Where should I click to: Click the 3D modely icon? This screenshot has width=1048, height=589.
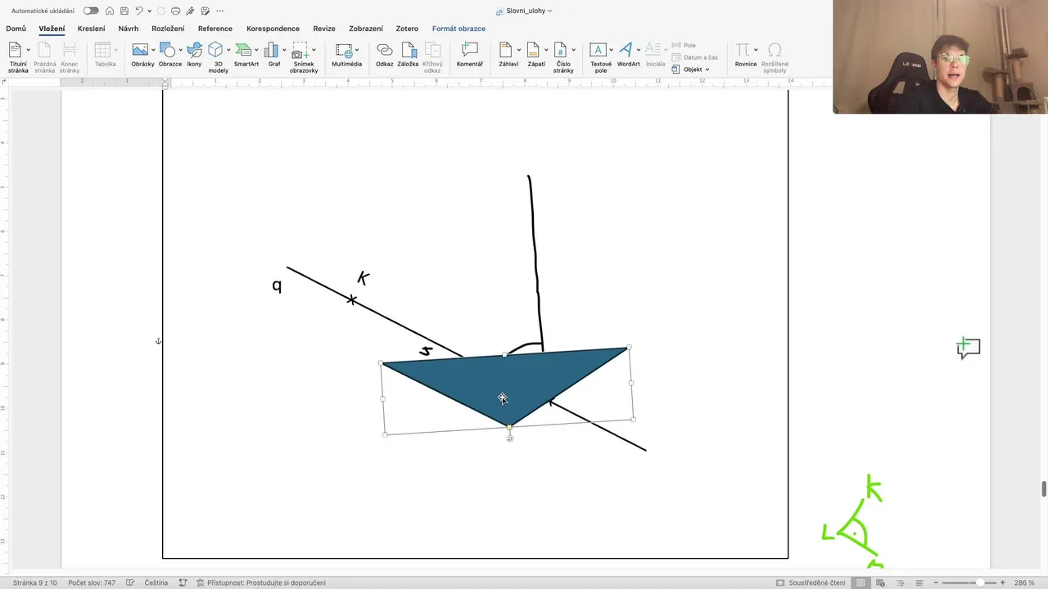[215, 51]
